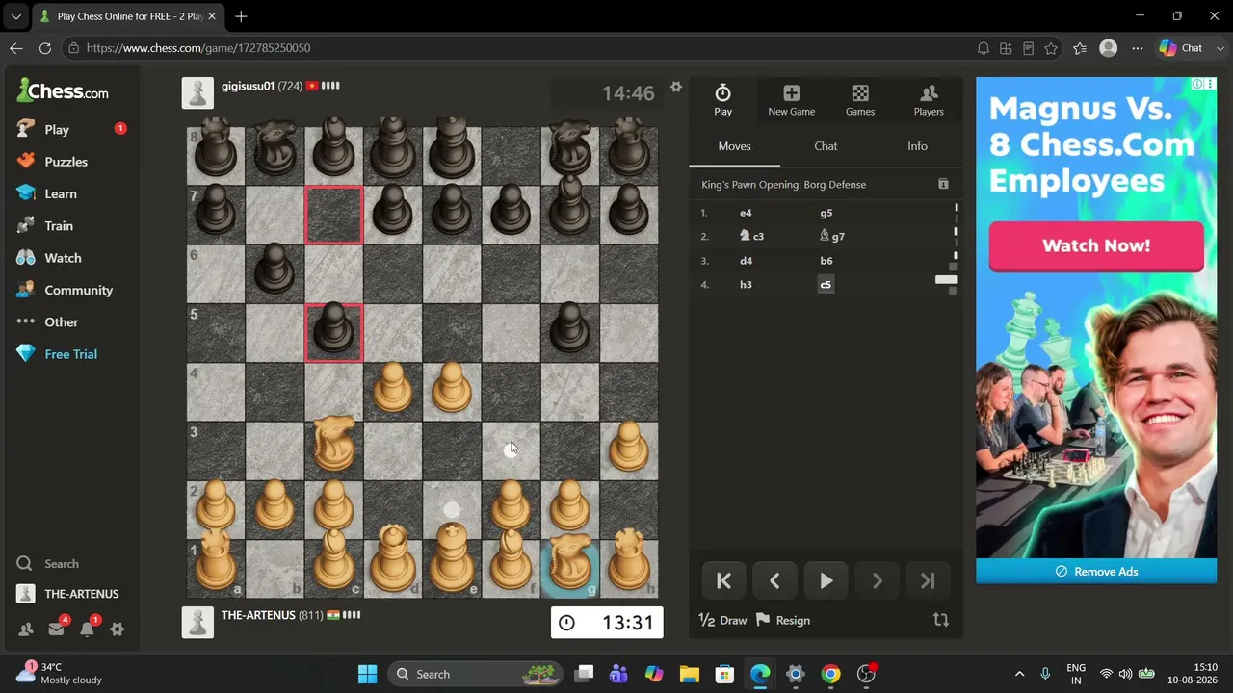Click opponent gigisusu01's avatar

click(x=197, y=93)
